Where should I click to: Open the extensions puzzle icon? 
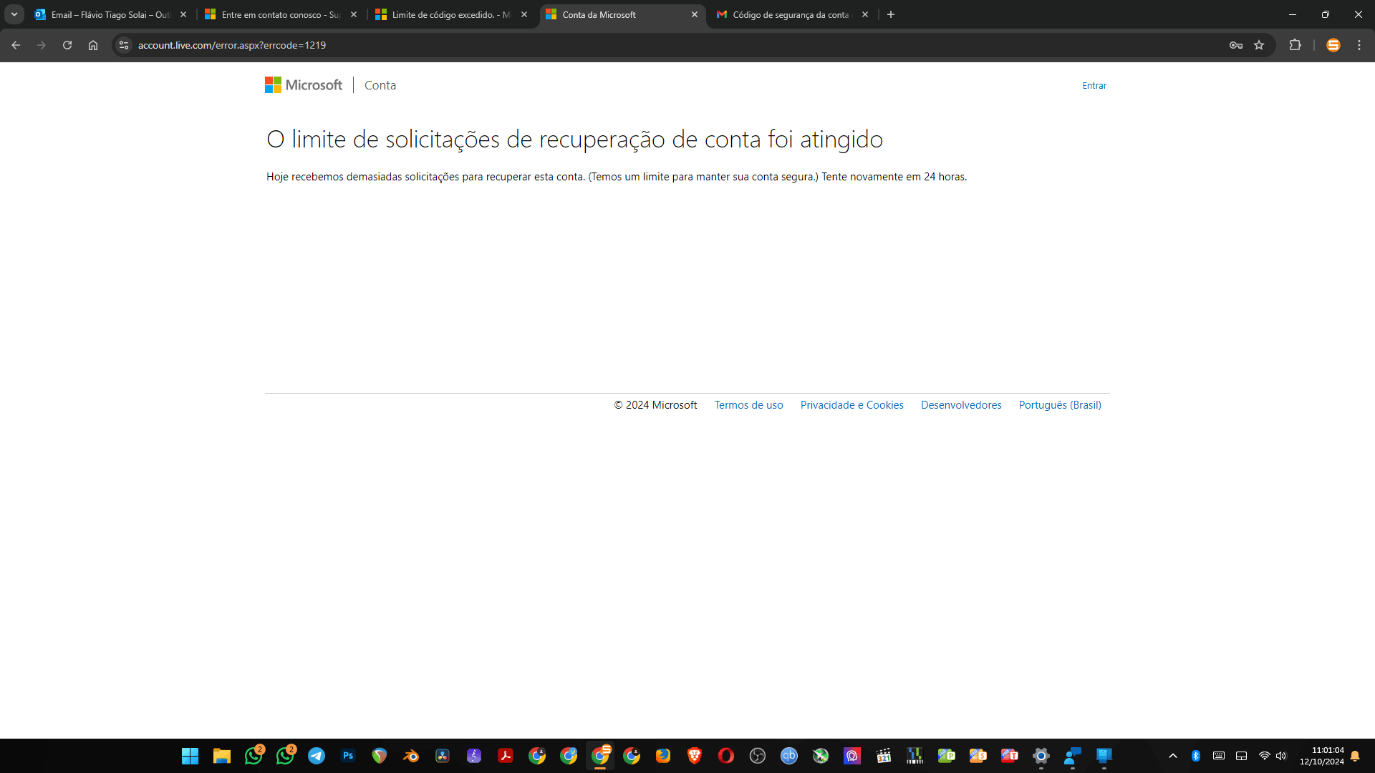(x=1295, y=45)
